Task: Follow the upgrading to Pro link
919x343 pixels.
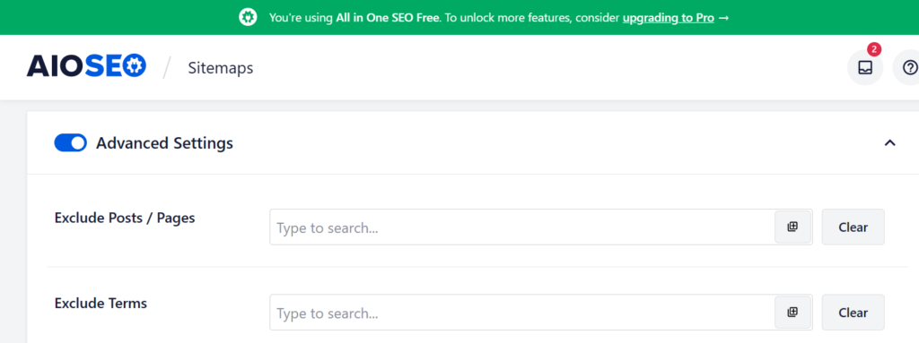Action: tap(668, 18)
